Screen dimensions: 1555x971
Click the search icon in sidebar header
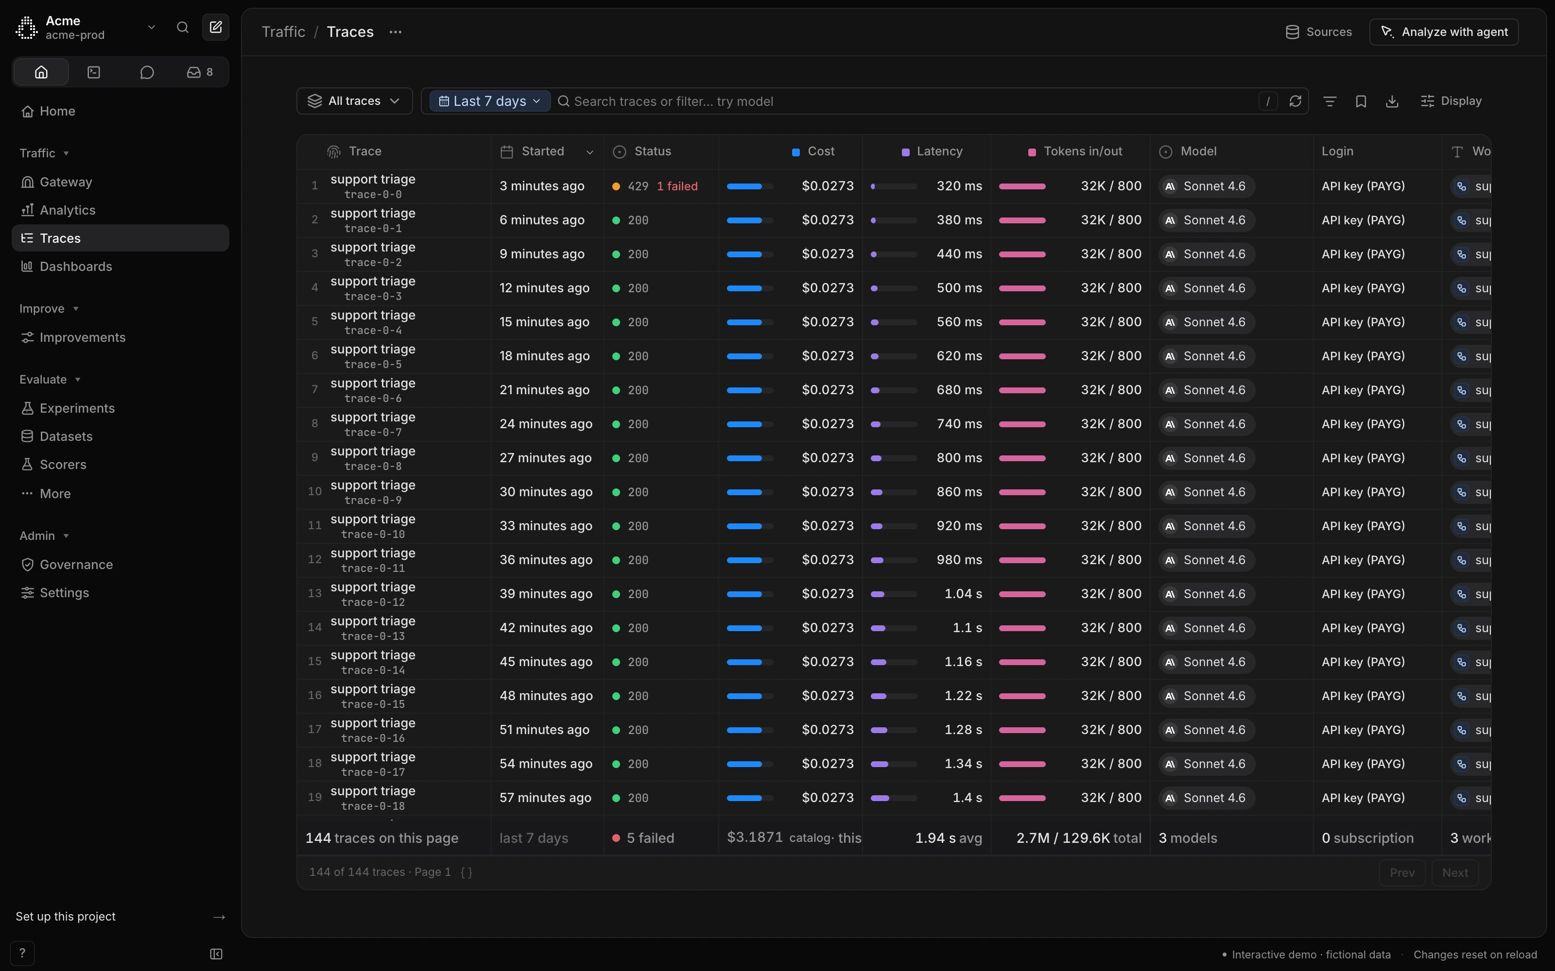pos(183,27)
